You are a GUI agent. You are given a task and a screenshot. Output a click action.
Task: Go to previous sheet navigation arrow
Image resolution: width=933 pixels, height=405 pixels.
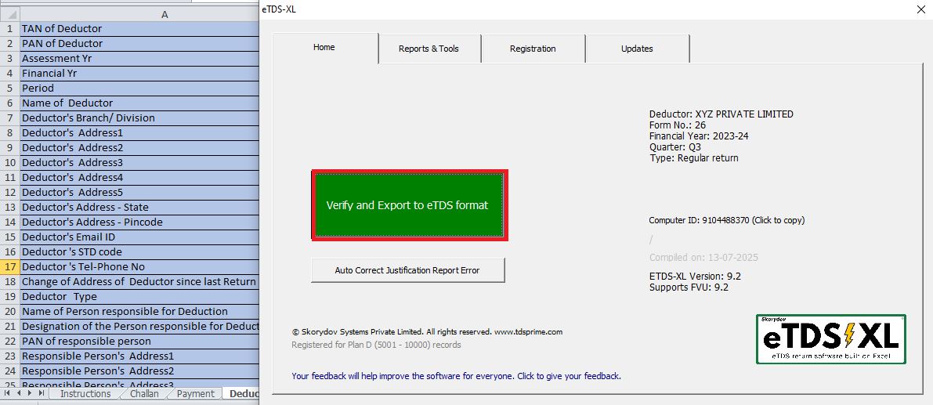(19, 394)
